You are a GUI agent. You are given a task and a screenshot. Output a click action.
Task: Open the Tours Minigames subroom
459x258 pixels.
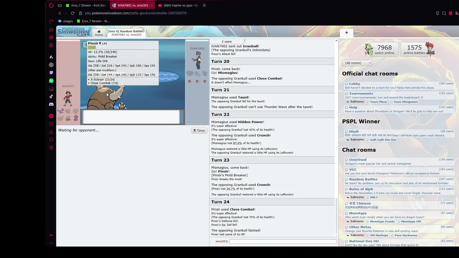pos(403,102)
